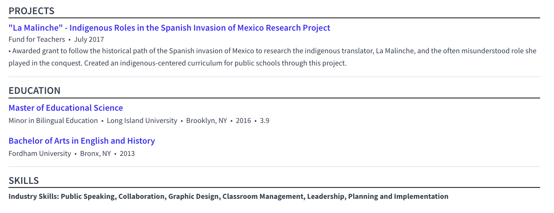554x213 pixels.
Task: Click Minor in Bilingual Education text
Action: pyautogui.click(x=53, y=121)
